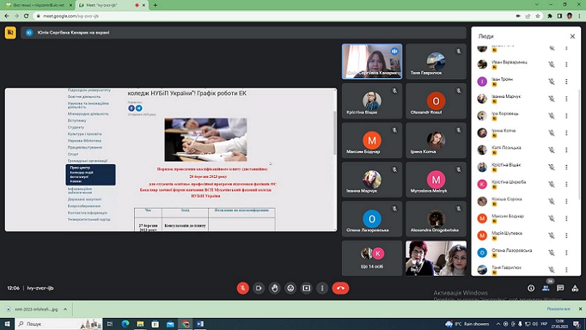
Task: Unmute the microphone in the call controls
Action: tap(243, 288)
